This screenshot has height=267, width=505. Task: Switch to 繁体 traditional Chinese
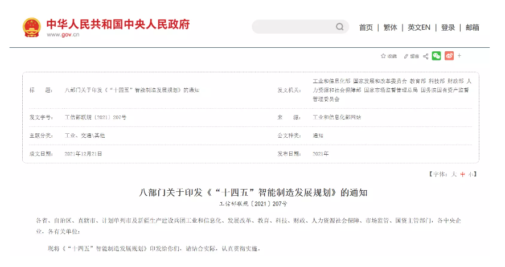point(391,27)
